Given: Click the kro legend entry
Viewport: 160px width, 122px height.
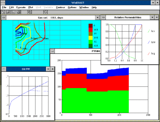Looking at the screenshot, I should (151, 31).
